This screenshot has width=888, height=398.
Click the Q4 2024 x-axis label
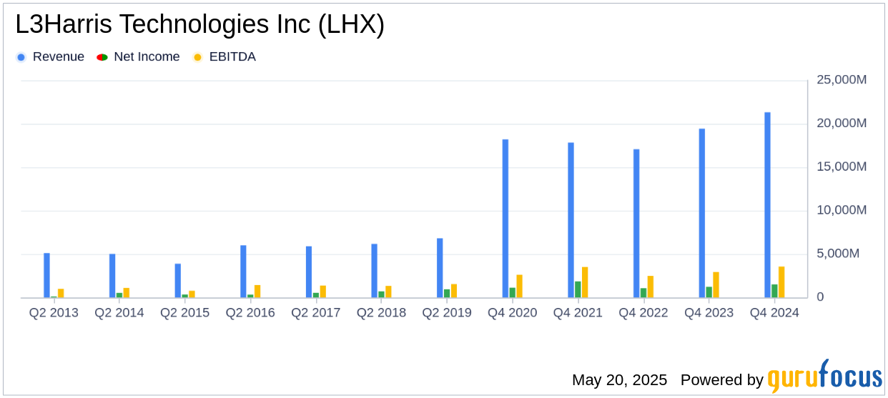(774, 313)
